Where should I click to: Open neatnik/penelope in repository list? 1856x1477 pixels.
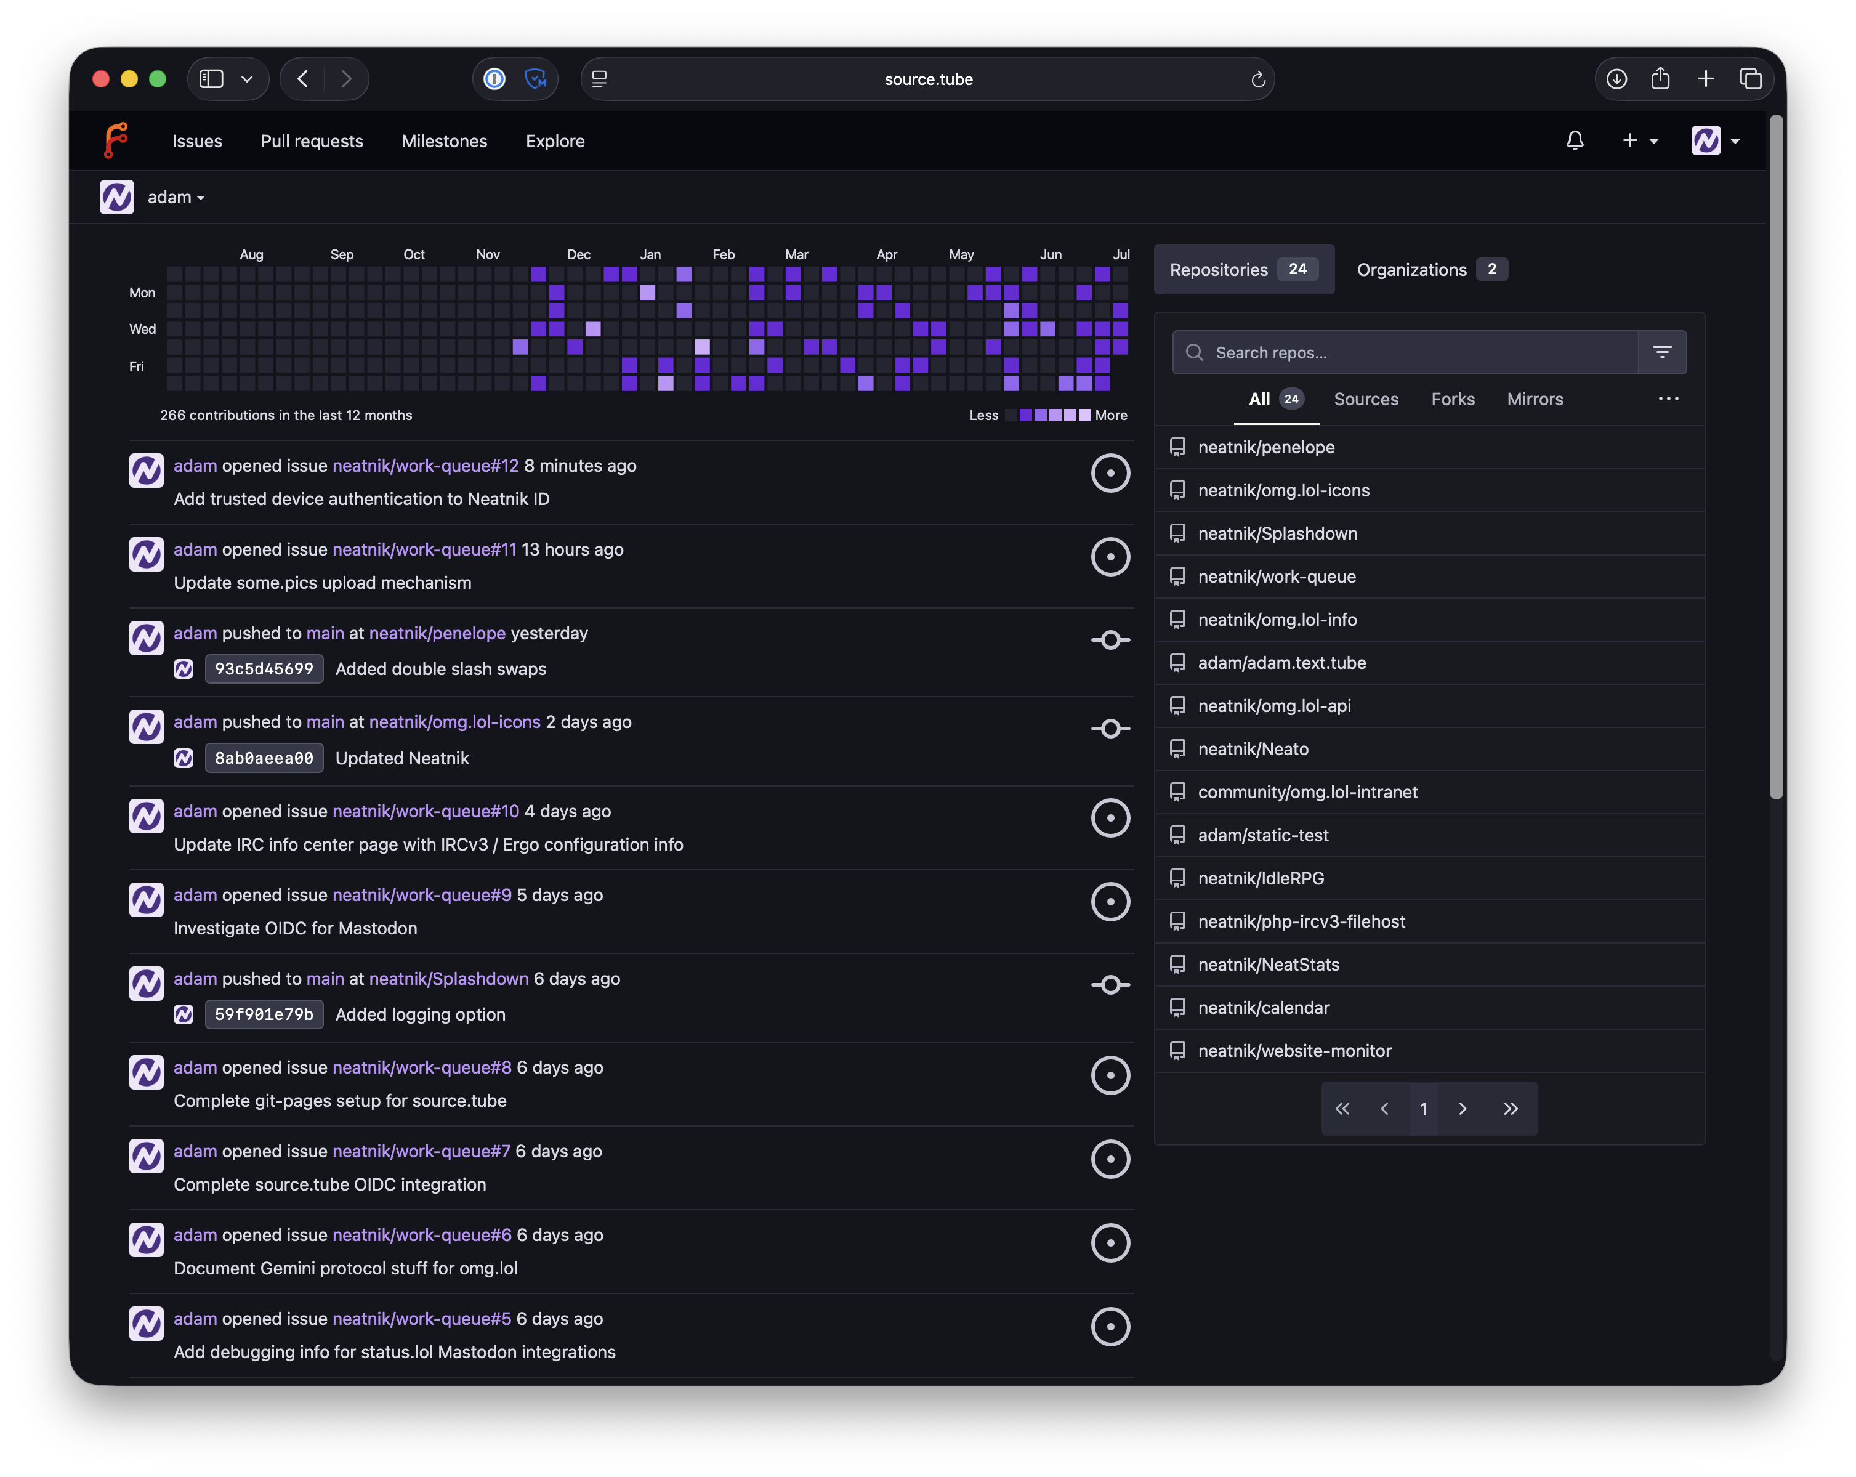pyautogui.click(x=1266, y=447)
